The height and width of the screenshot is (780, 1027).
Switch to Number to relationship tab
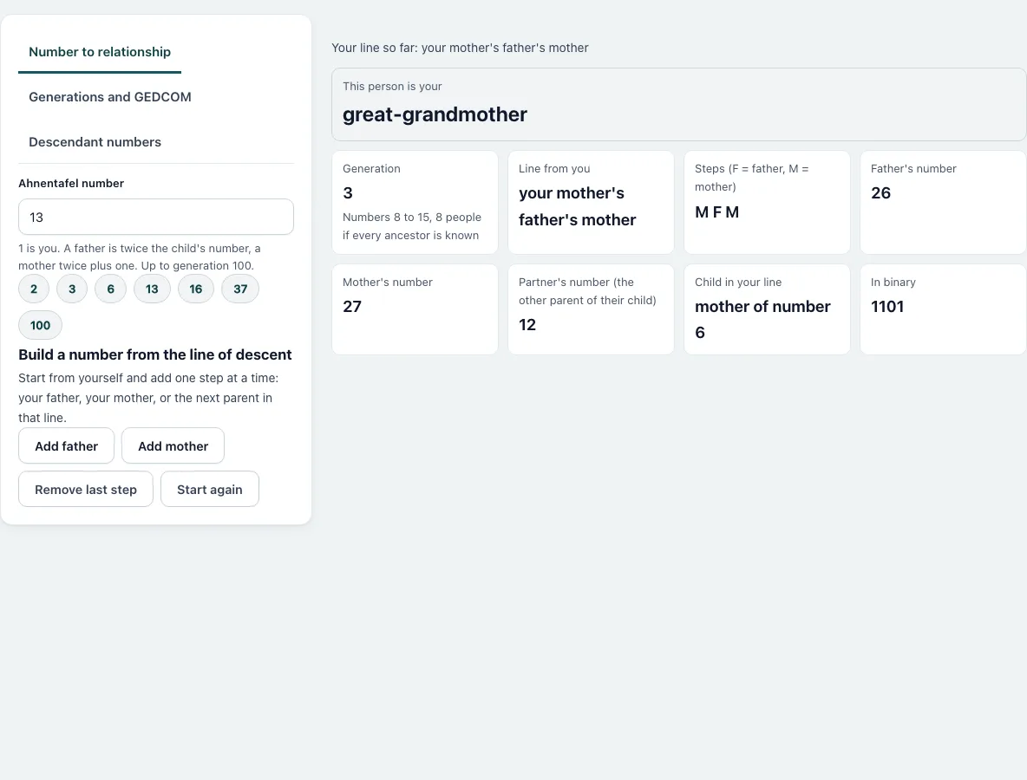[100, 52]
